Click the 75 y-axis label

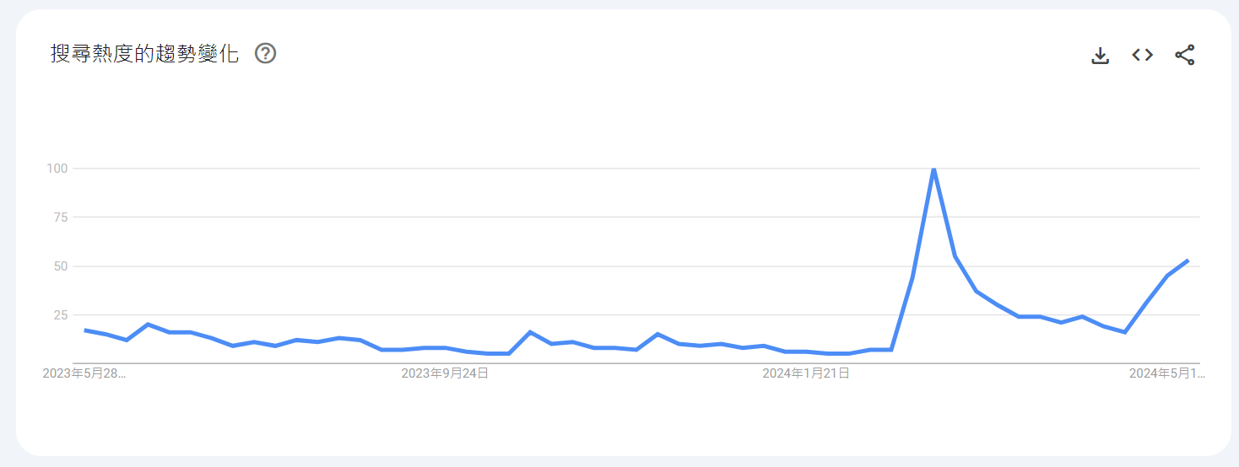(60, 217)
